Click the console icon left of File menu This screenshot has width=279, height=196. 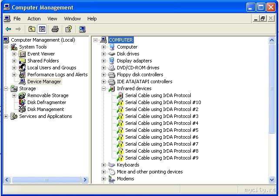pos(7,19)
